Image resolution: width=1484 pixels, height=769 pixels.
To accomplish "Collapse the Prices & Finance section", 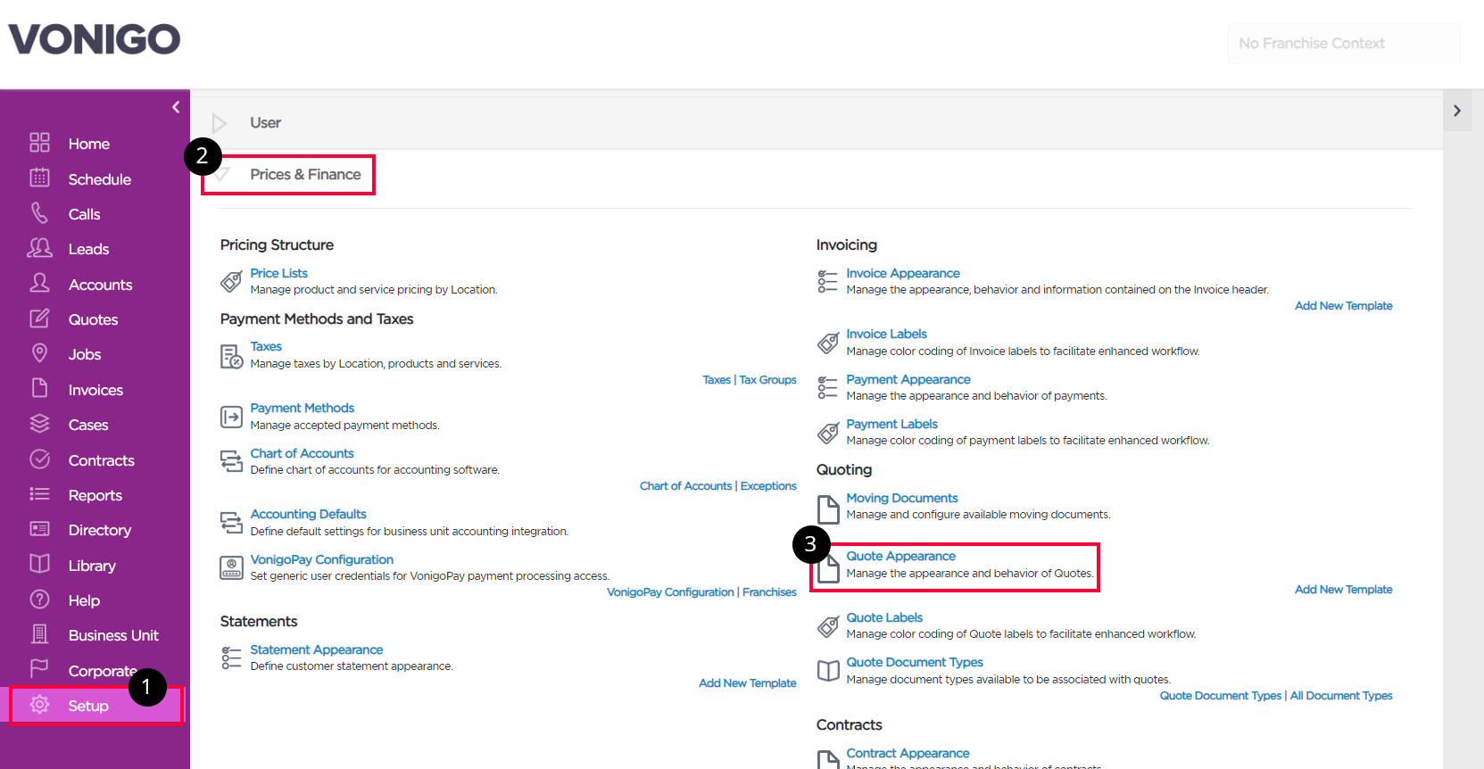I will [x=222, y=175].
